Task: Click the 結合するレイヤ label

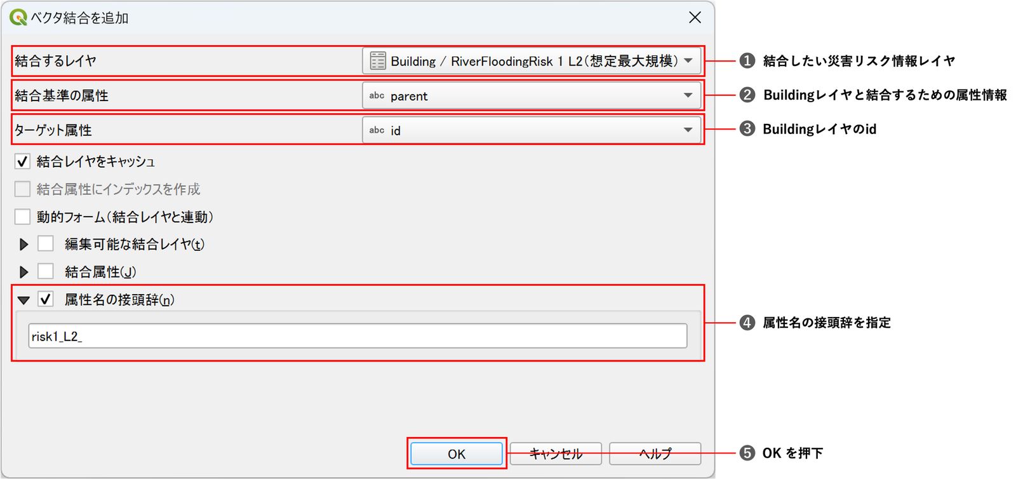Action: tap(55, 61)
